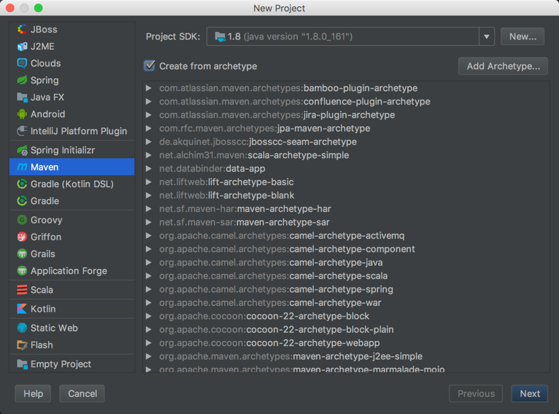Choose Empty Project label

61,364
